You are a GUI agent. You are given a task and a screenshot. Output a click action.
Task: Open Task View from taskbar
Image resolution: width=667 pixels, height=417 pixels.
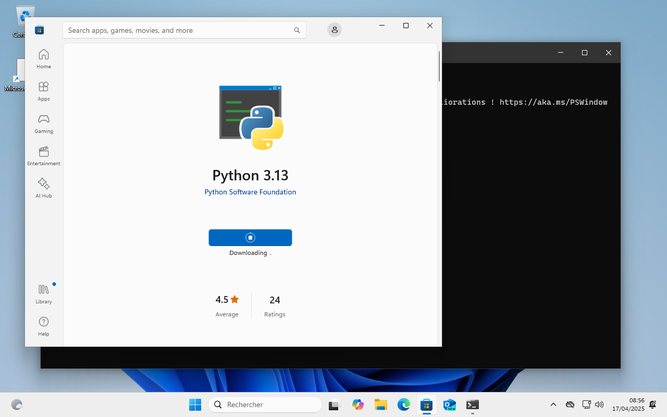coord(335,404)
